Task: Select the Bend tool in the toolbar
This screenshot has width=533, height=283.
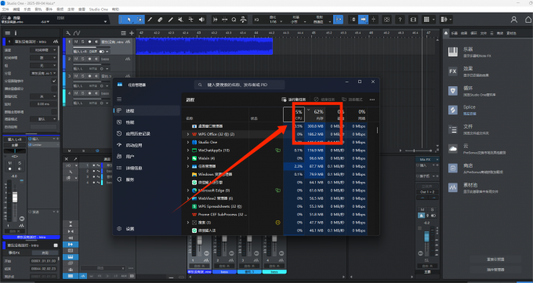Action: tap(191, 20)
